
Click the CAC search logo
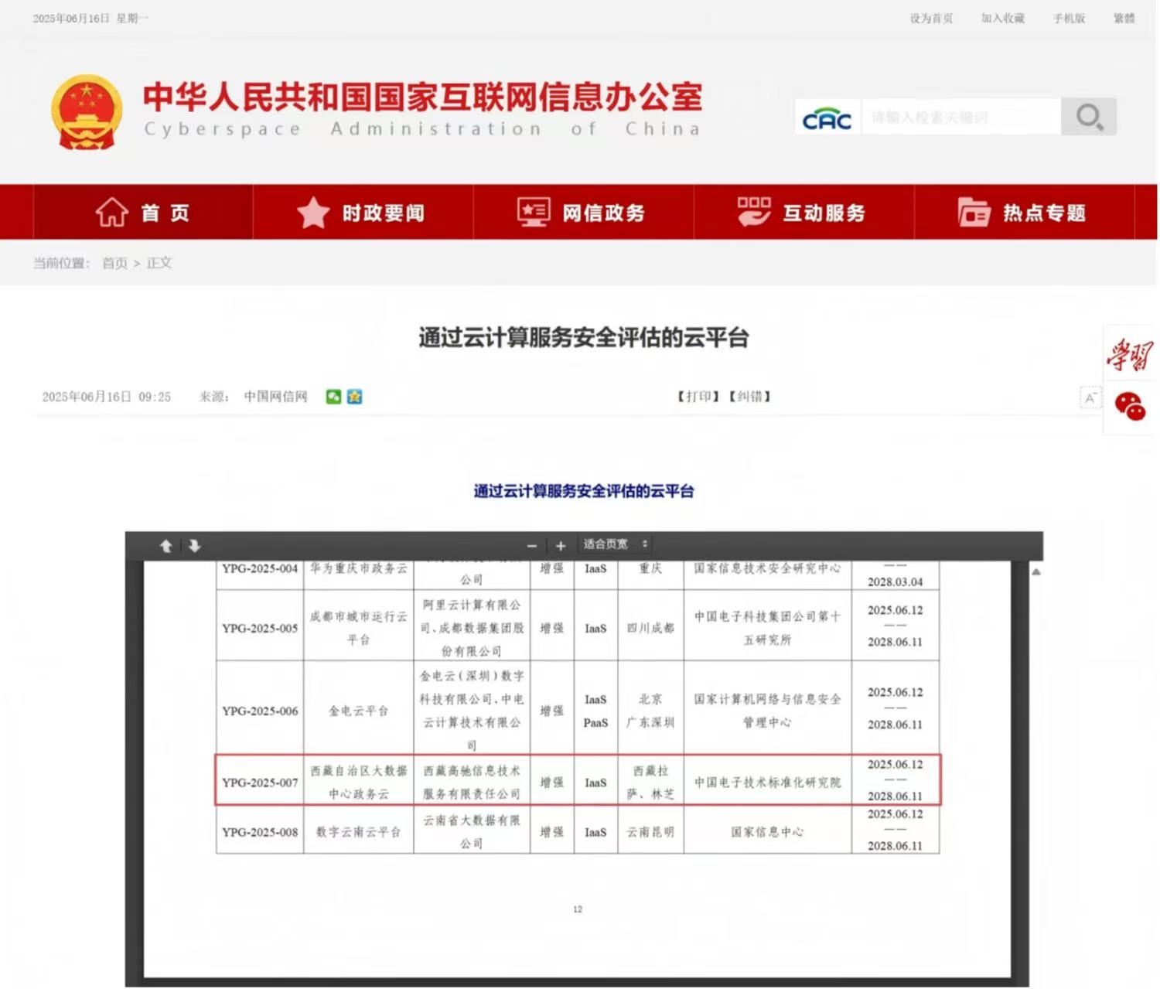[x=827, y=118]
